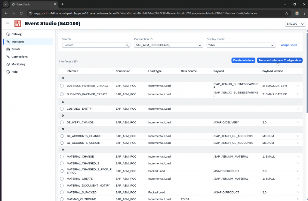Click the browser profile avatar icon

tap(297, 13)
